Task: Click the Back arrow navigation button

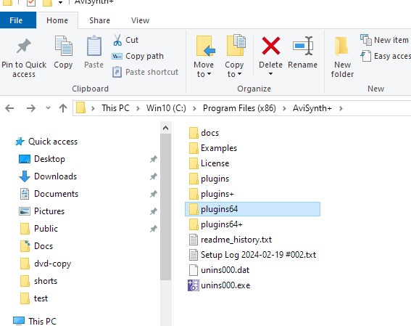Action: (x=9, y=108)
